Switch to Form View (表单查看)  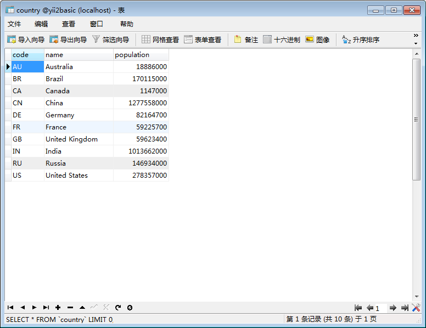(203, 39)
